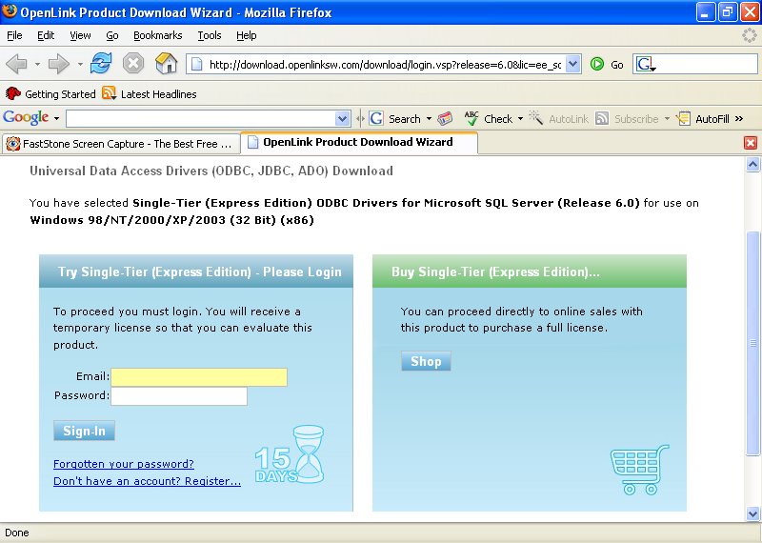Click the AutoFill toolbar button
762x543 pixels.
[703, 119]
